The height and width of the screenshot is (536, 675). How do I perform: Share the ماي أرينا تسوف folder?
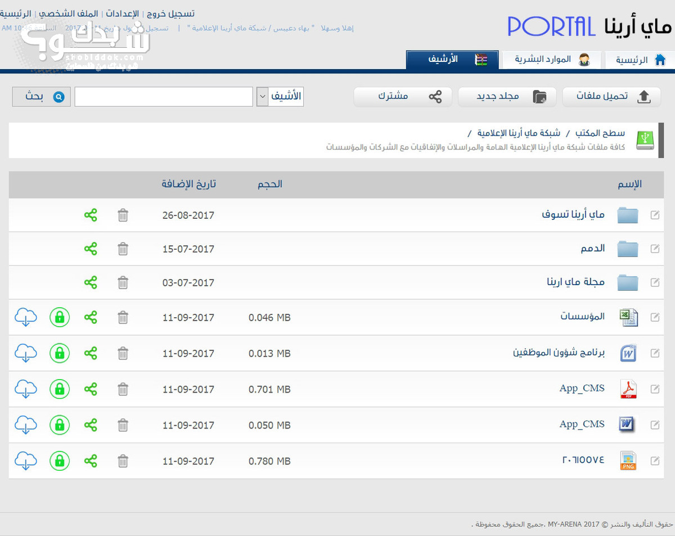point(91,215)
